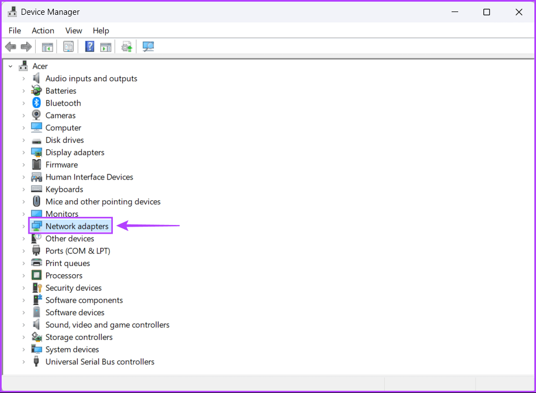Select Sound, video and game controllers

click(x=107, y=325)
